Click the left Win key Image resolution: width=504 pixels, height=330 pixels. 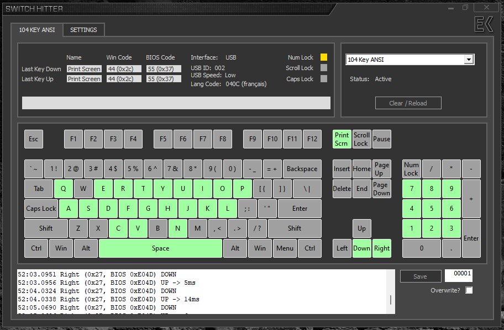tap(61, 248)
